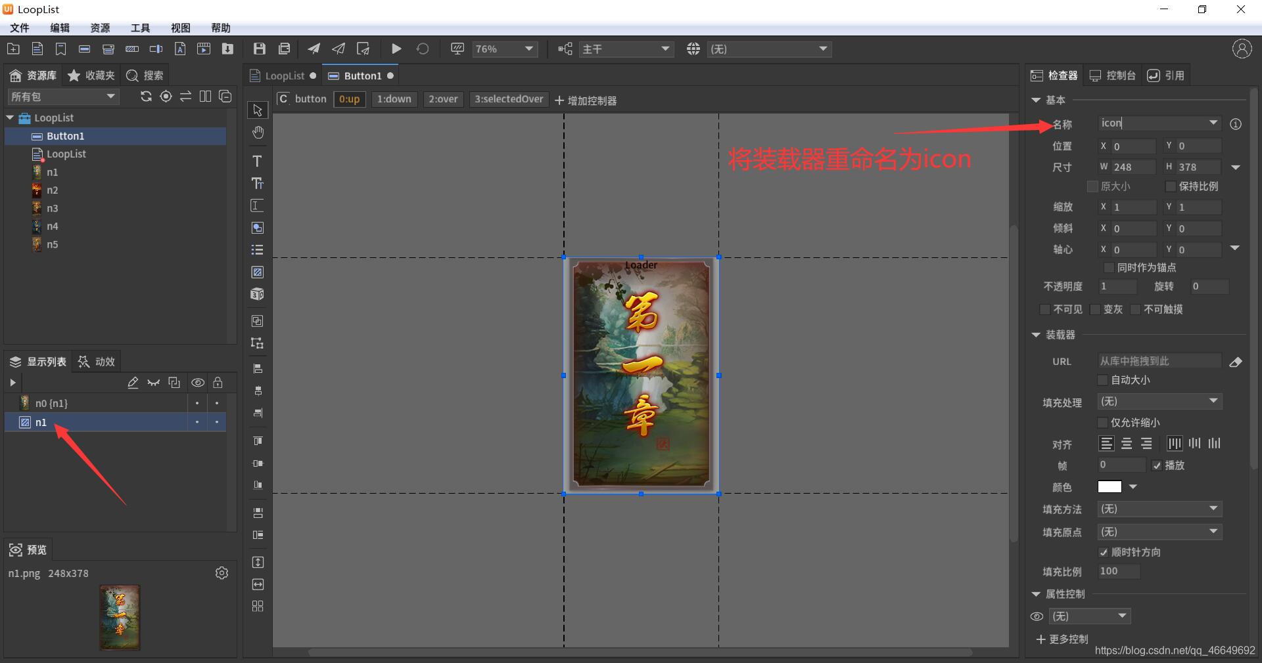The height and width of the screenshot is (663, 1262).
Task: Click the refresh icon next to play
Action: (x=423, y=49)
